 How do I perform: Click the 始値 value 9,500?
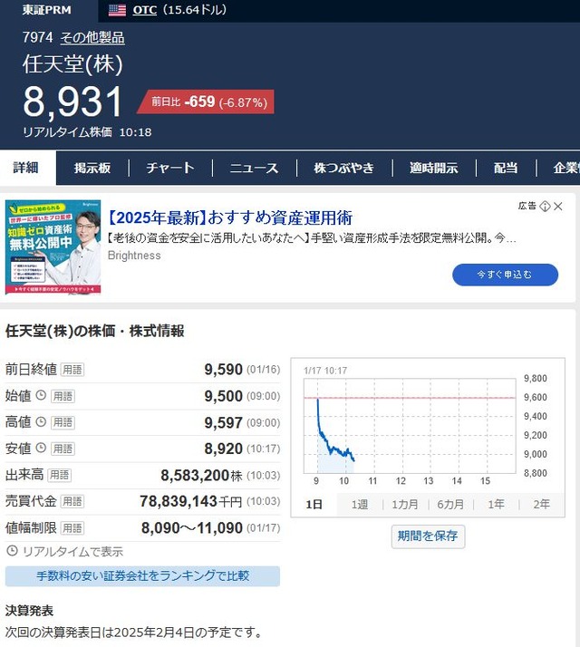point(223,396)
